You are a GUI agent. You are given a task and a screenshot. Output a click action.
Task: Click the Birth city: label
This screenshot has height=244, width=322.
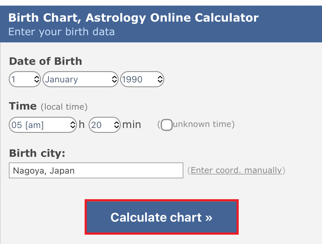click(x=37, y=153)
